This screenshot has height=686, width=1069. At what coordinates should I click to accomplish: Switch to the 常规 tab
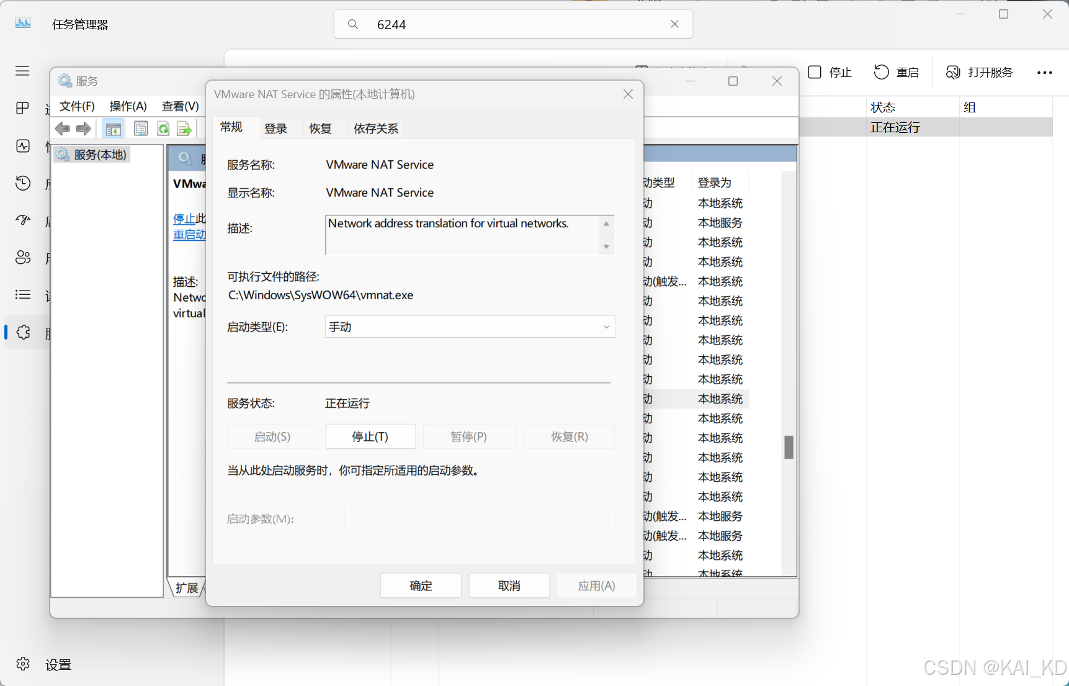tap(231, 127)
